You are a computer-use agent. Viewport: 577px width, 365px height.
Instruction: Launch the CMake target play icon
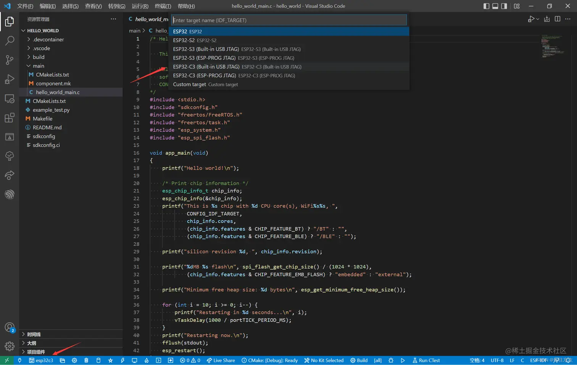click(x=403, y=360)
